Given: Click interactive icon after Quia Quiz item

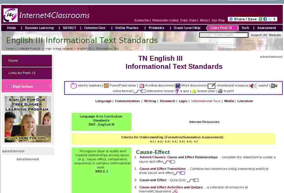Looking at the screenshot, I should [x=193, y=180].
